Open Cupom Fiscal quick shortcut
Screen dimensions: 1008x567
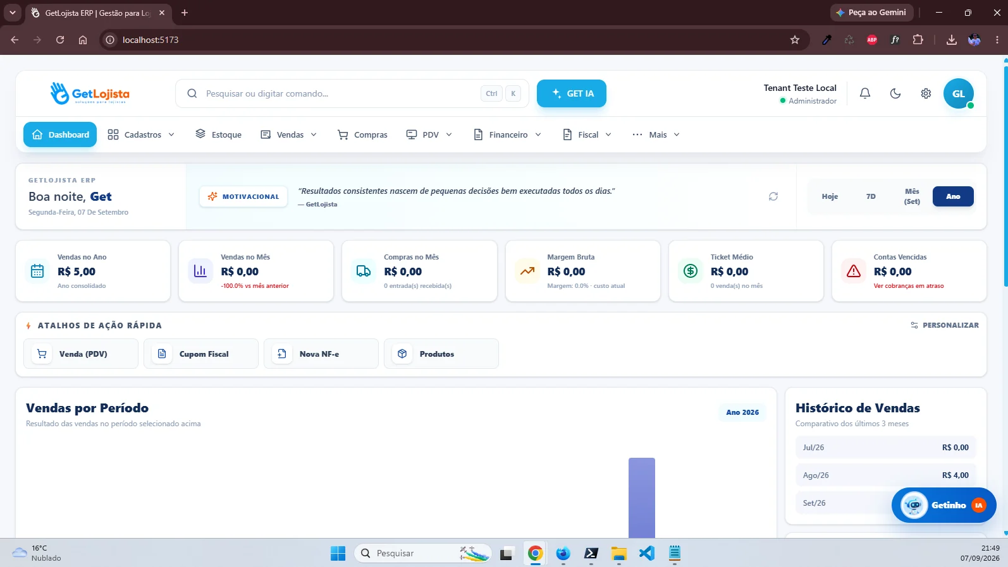coord(201,354)
